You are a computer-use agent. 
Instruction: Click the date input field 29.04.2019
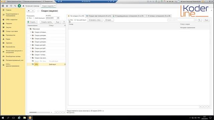pyautogui.click(x=51, y=18)
